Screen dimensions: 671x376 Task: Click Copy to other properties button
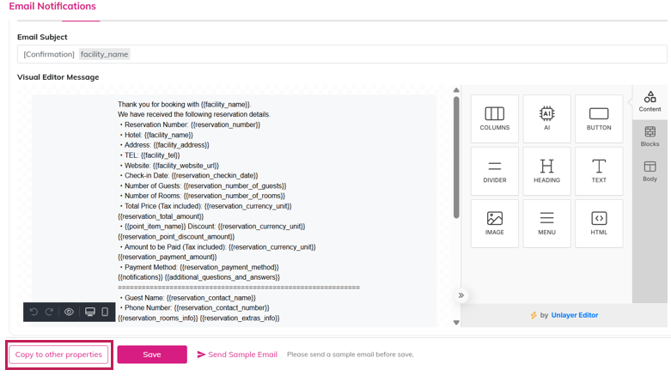tap(58, 355)
